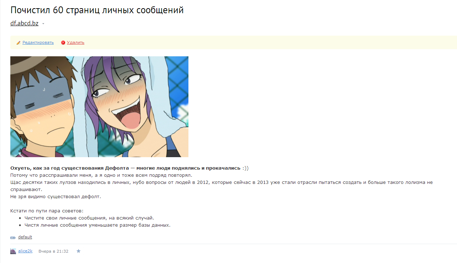Click the blue smiley emoticon after прокачались
The height and width of the screenshot is (263, 457).
tap(245, 168)
